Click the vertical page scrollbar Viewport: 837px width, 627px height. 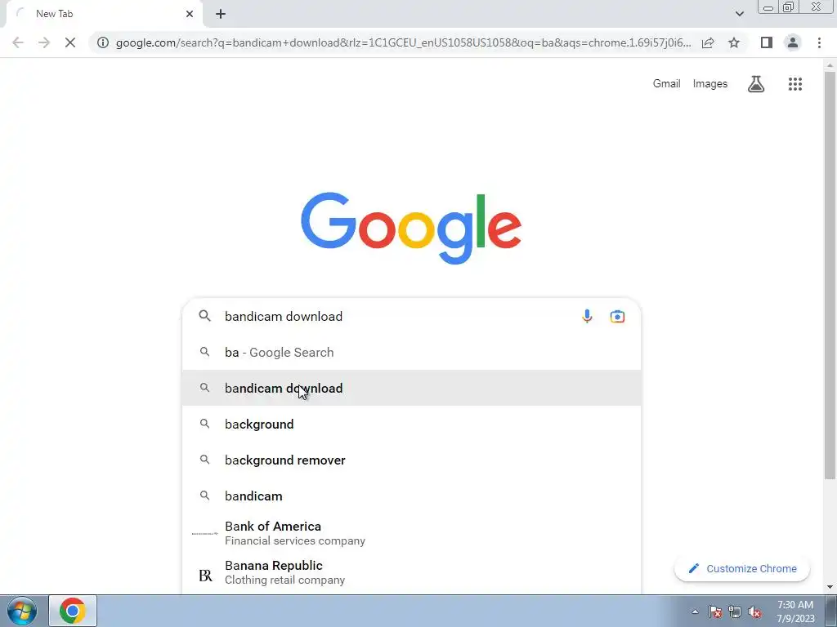pyautogui.click(x=830, y=325)
